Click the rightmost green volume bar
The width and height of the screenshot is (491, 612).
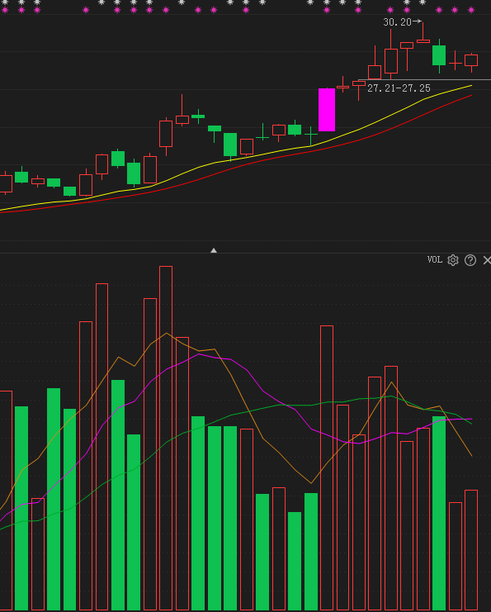click(439, 513)
